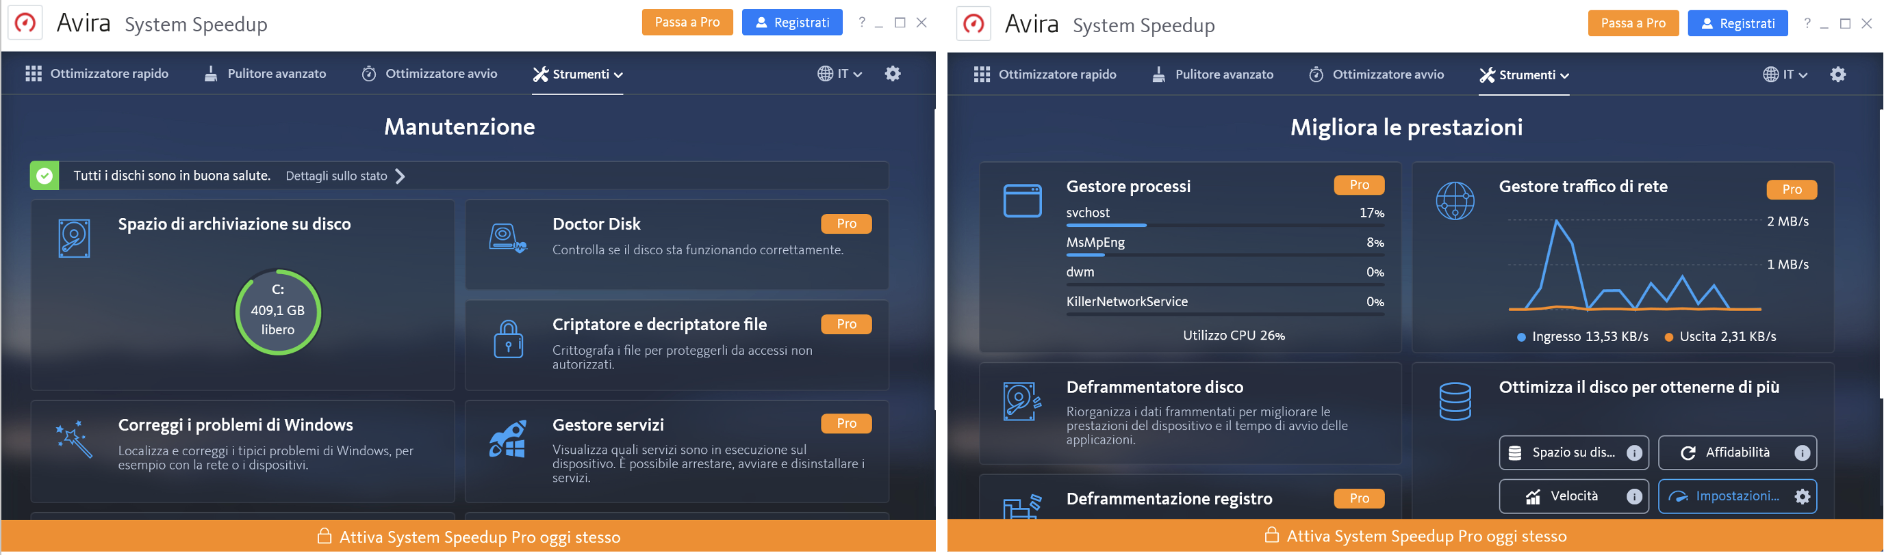
Task: Click Registrati button in left window
Action: coord(792,22)
